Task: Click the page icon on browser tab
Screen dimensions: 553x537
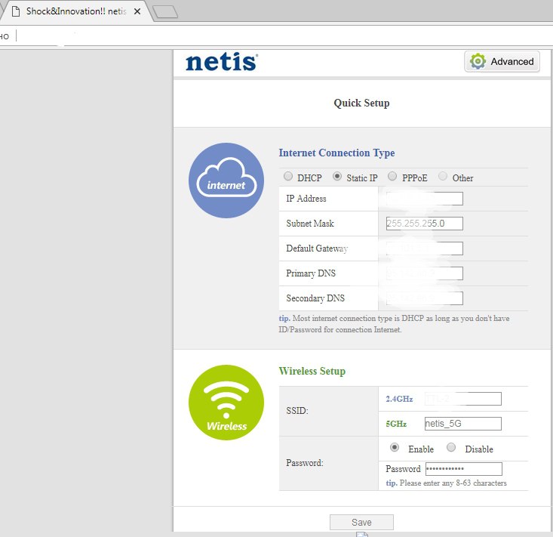Action: (x=16, y=11)
